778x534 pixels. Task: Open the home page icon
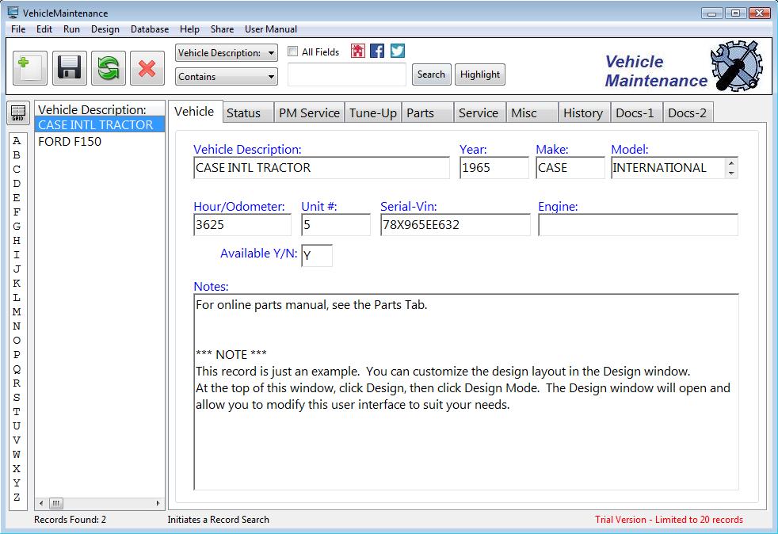click(x=358, y=51)
